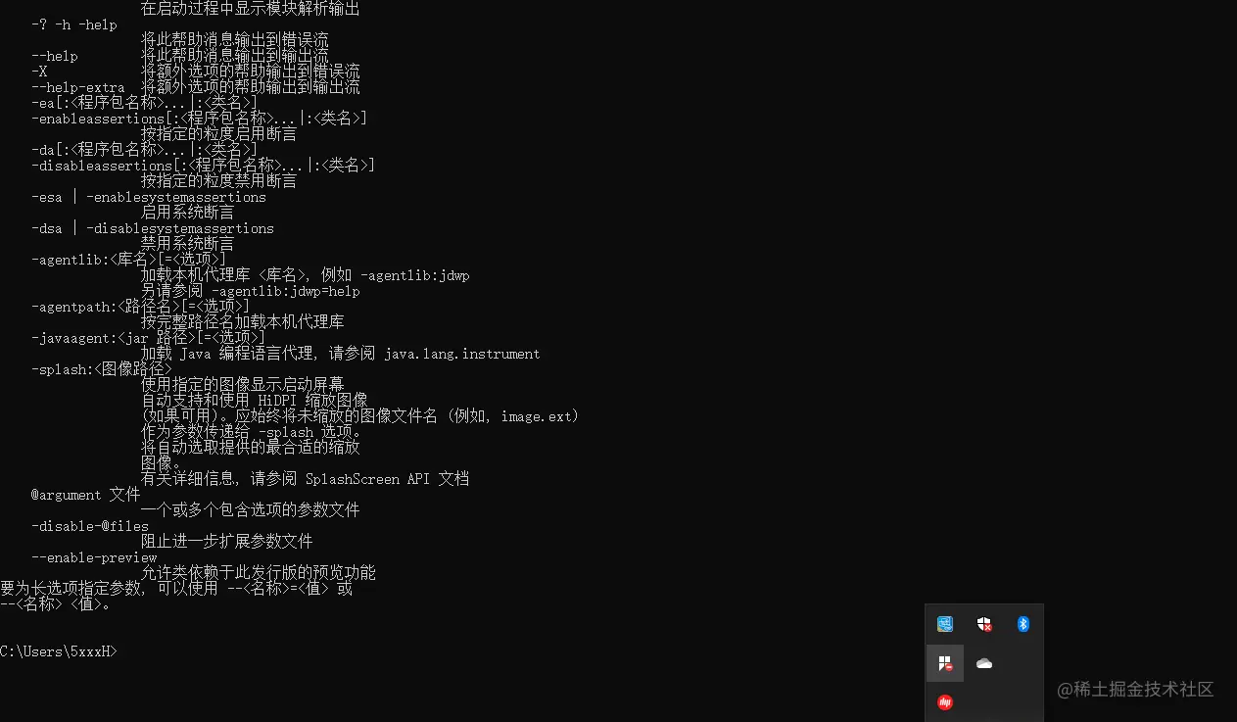Click the line mentioning java.lang.instrument
The image size is (1237, 722).
tap(341, 354)
